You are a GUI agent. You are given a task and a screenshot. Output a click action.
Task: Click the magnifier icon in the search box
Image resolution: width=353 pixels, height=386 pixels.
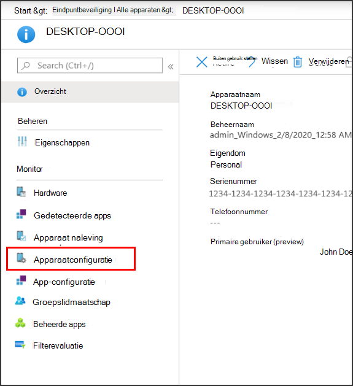pyautogui.click(x=26, y=66)
